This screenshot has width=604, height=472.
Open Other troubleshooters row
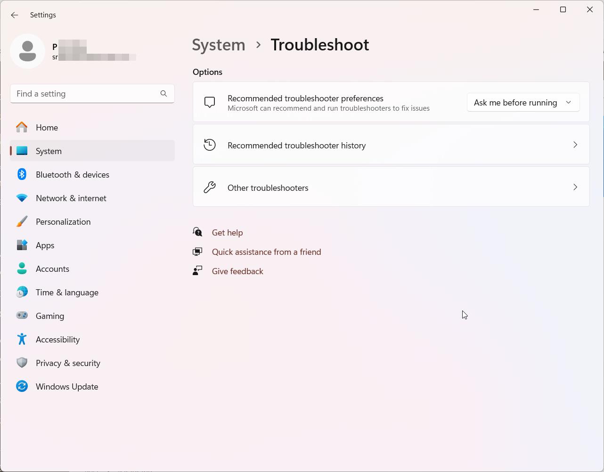pos(391,187)
